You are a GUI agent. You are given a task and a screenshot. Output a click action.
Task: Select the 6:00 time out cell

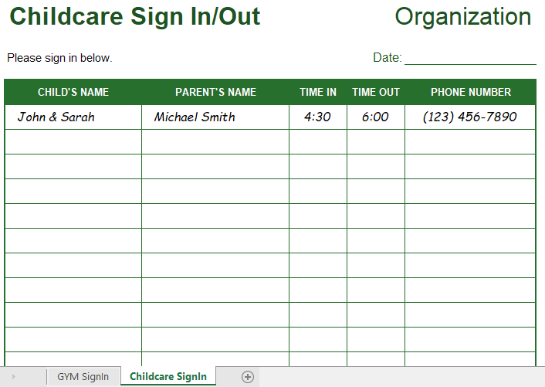(x=376, y=117)
